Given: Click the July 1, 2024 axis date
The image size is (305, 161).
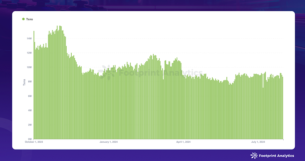Looking at the screenshot, I should click(258, 142).
